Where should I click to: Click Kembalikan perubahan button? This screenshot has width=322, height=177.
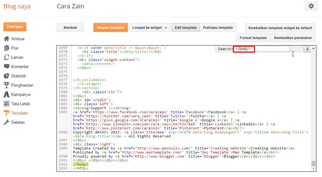[x=293, y=38]
